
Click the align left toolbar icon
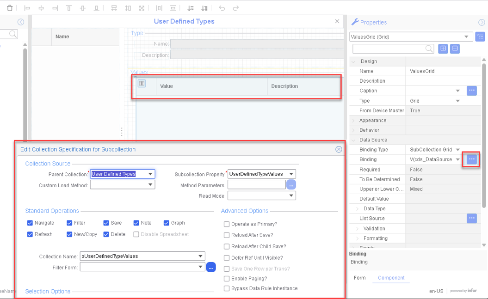click(x=27, y=8)
